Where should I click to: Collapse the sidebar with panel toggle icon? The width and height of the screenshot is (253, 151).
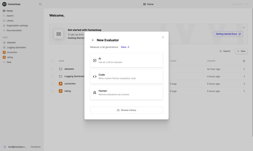(x=40, y=4)
